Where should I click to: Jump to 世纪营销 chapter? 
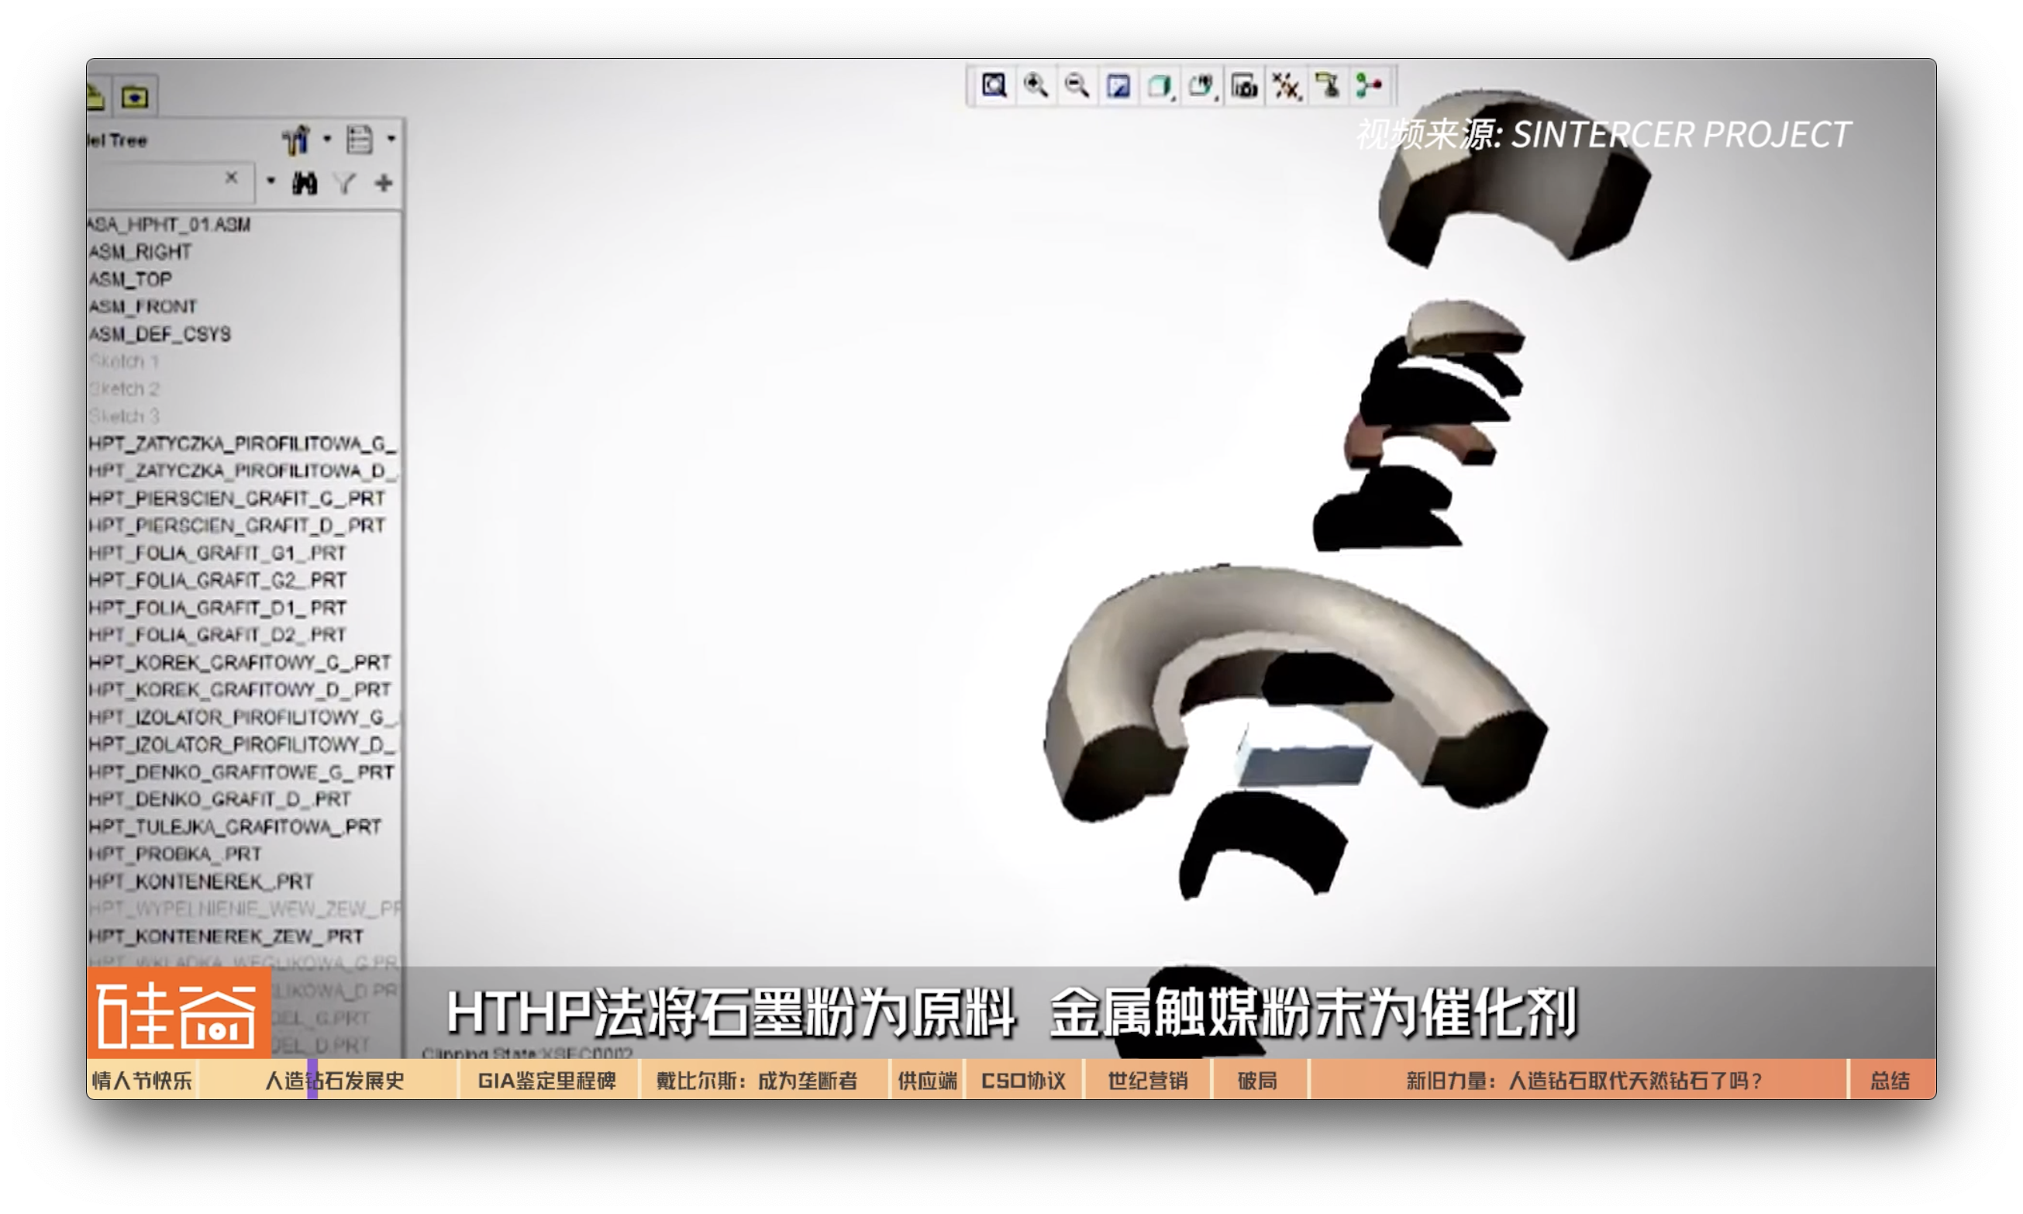coord(1147,1081)
